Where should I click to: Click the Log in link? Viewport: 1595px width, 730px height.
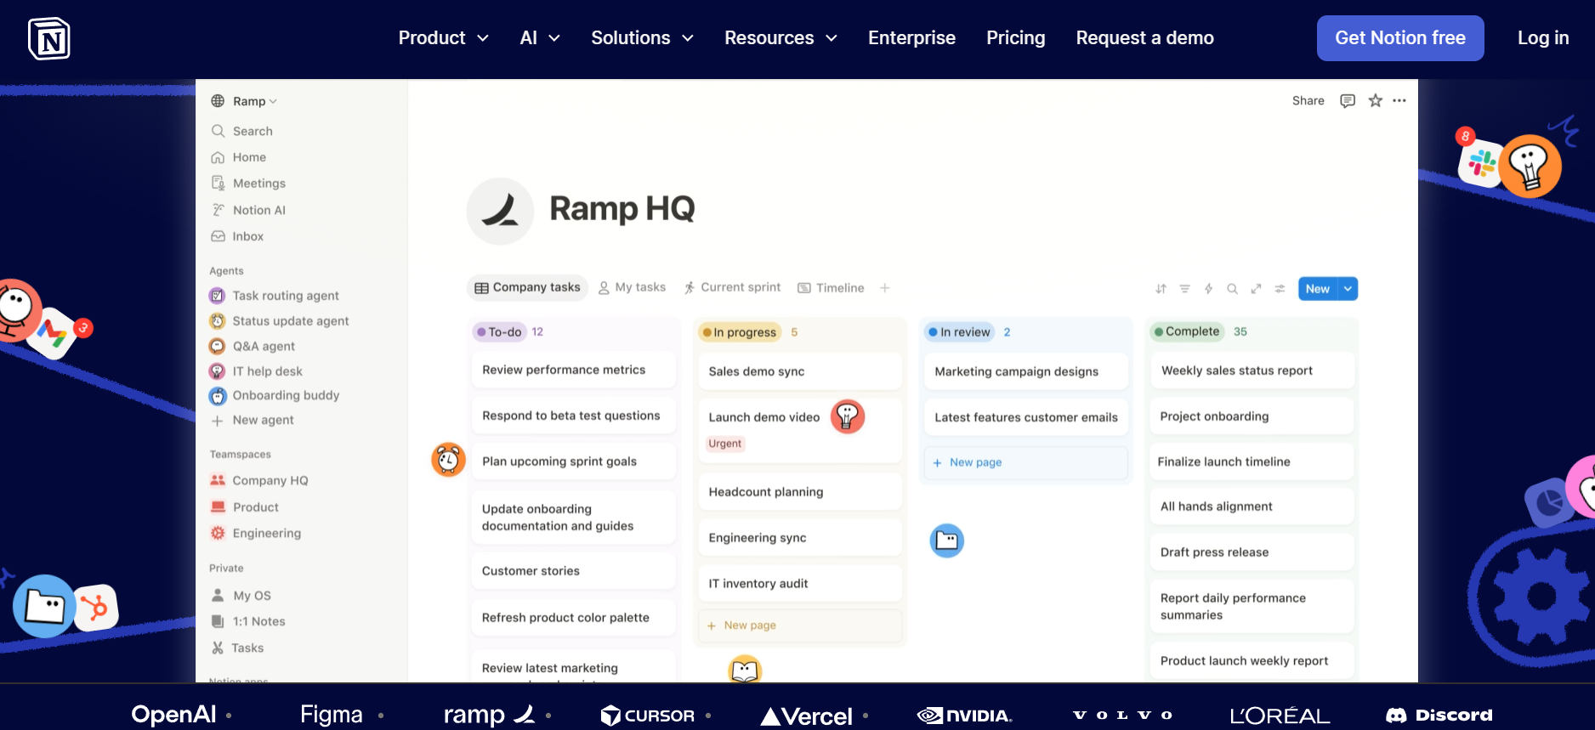[x=1543, y=38]
